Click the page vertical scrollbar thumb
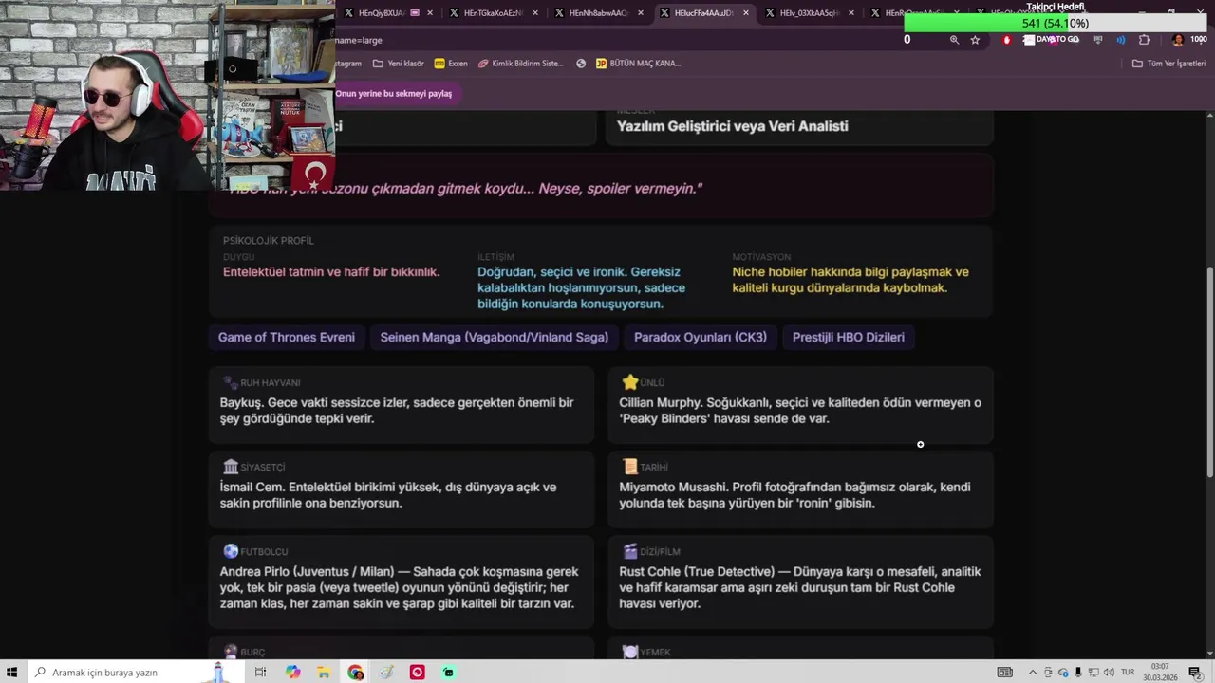This screenshot has width=1215, height=683. click(1209, 373)
